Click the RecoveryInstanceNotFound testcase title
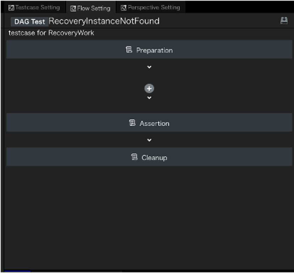The height and width of the screenshot is (273, 294). tap(104, 21)
